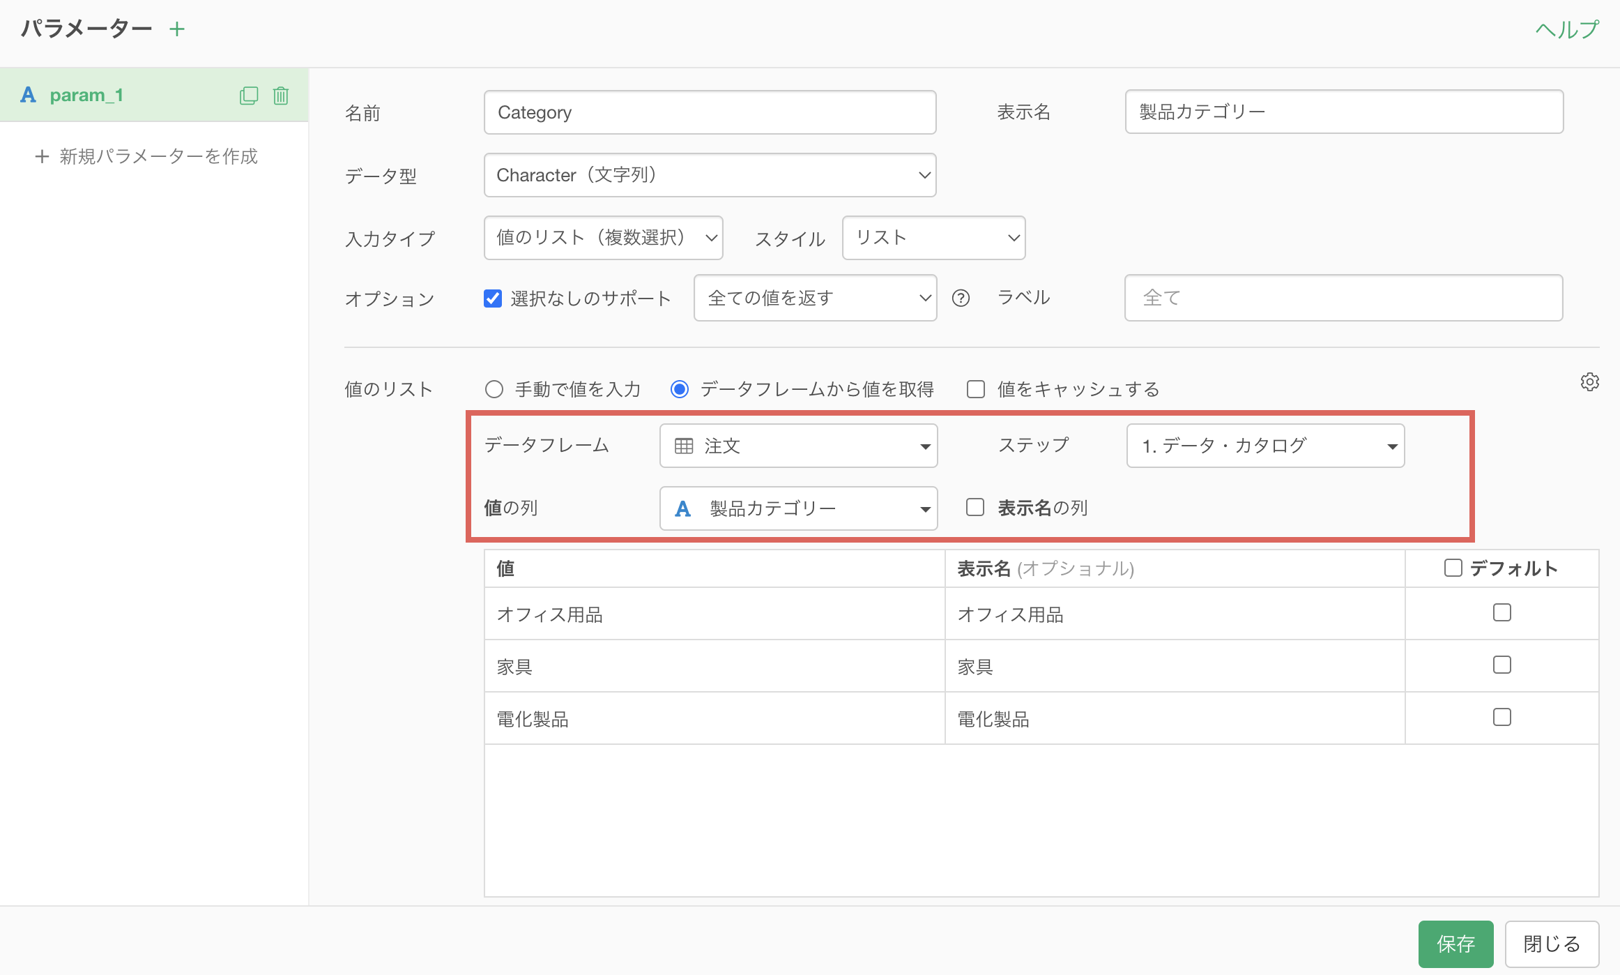Delete param_1 with the trash icon
This screenshot has height=975, width=1620.
281,96
